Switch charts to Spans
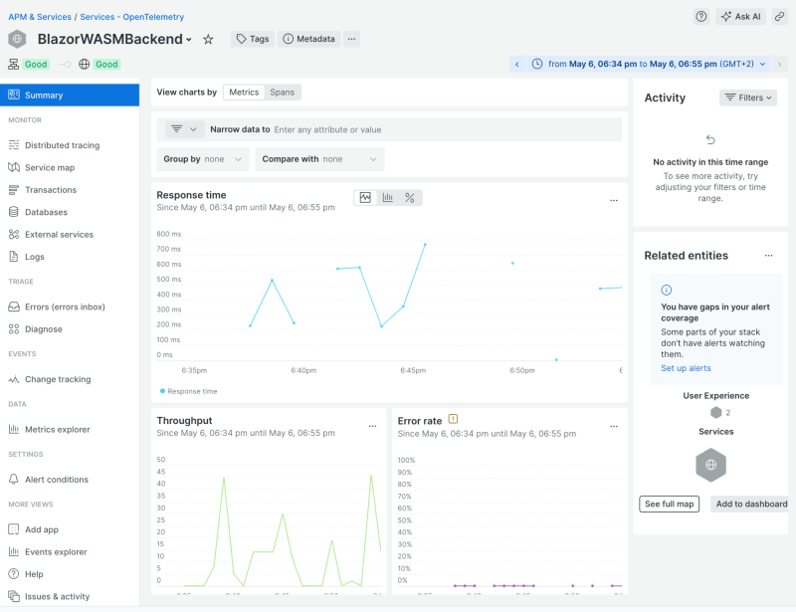Screen dimensions: 796x612 coord(282,92)
